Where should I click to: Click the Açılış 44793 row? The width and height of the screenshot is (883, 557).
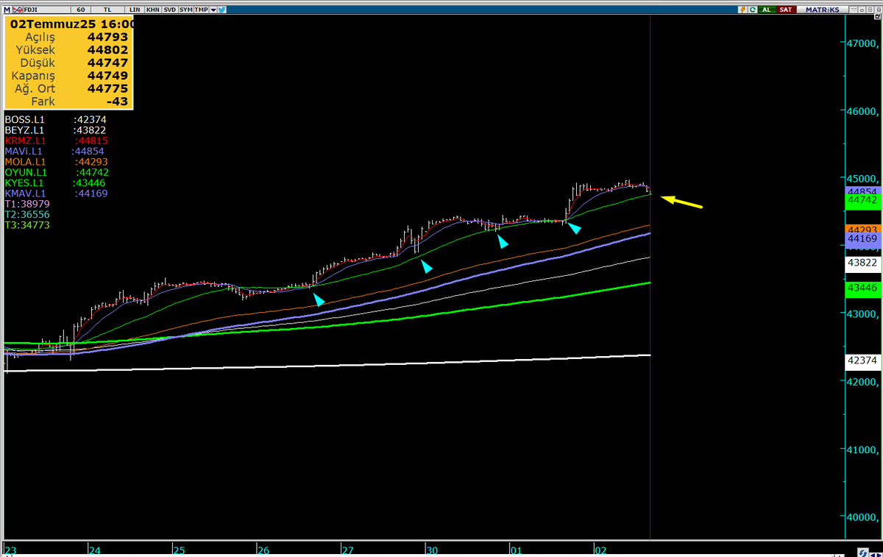tap(68, 37)
